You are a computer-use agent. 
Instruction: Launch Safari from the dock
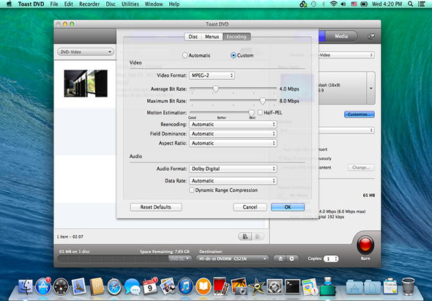[x=114, y=286]
